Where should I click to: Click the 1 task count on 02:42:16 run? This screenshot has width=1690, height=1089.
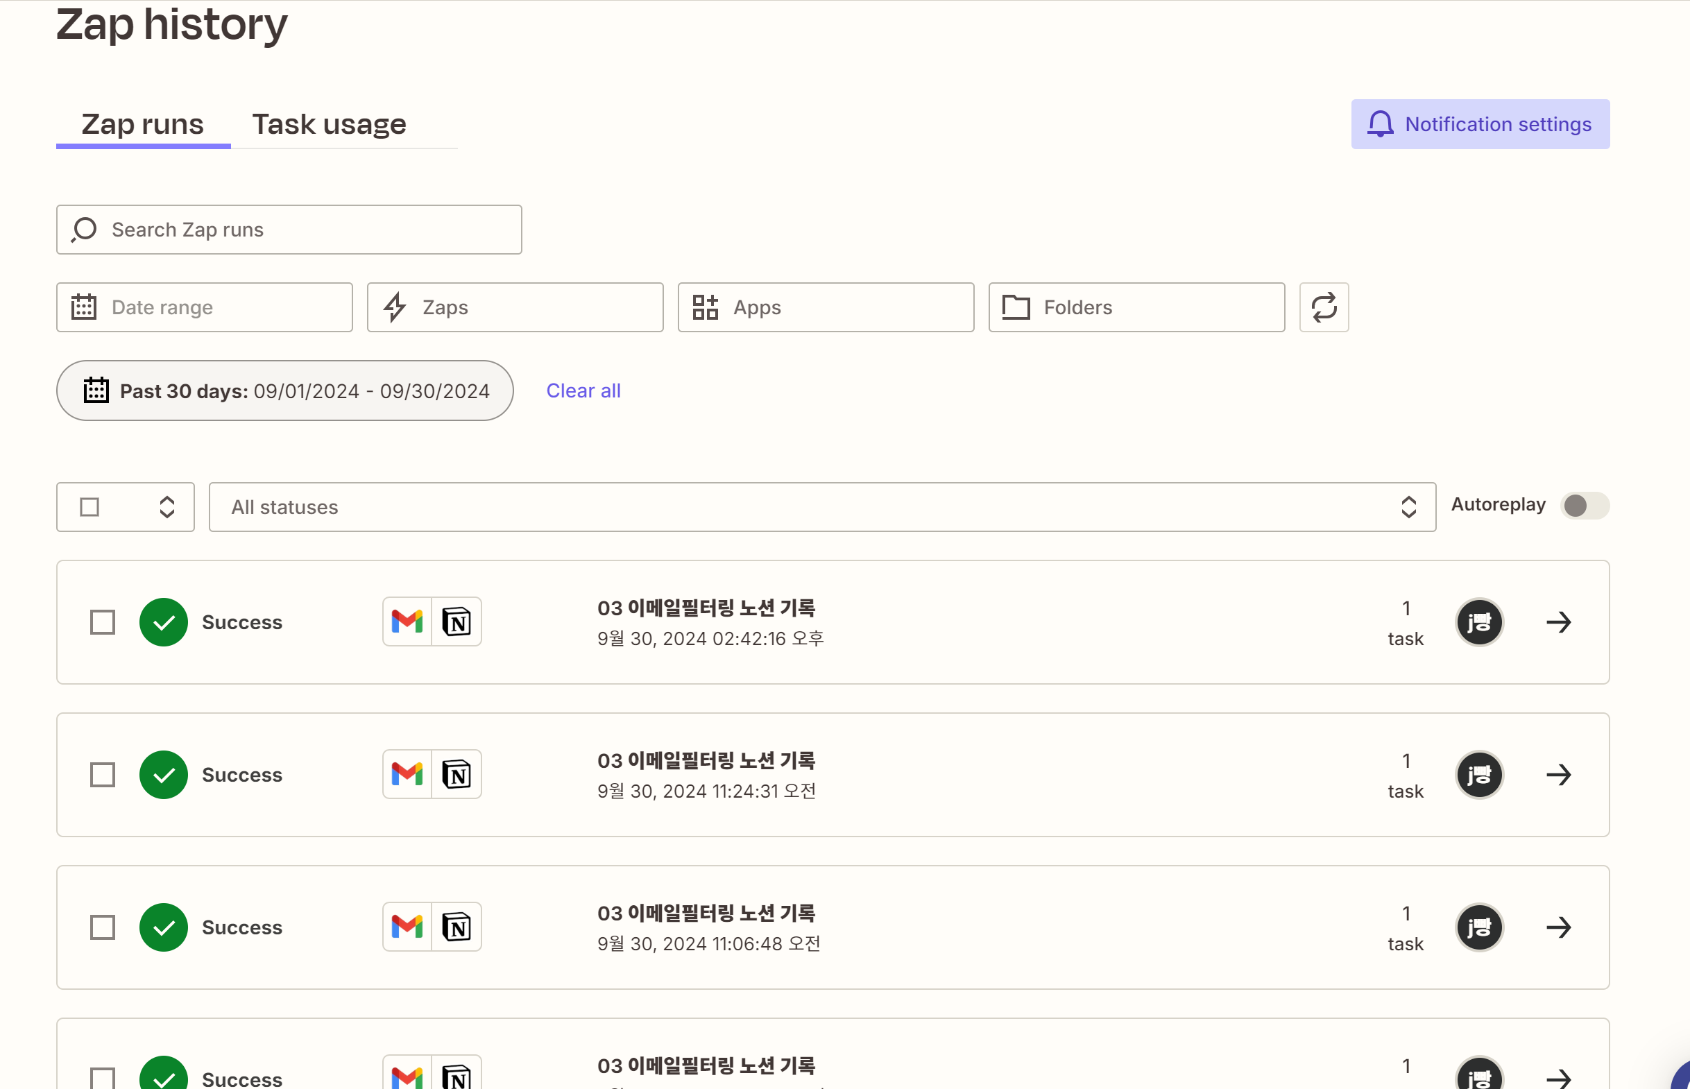pyautogui.click(x=1405, y=623)
